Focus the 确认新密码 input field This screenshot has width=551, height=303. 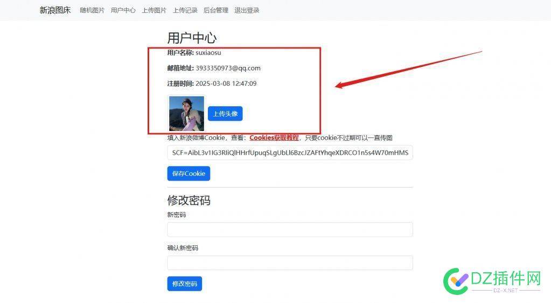pos(290,263)
